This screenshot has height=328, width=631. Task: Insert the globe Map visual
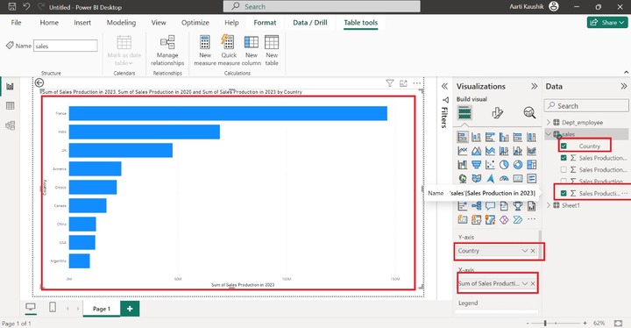coord(463,178)
